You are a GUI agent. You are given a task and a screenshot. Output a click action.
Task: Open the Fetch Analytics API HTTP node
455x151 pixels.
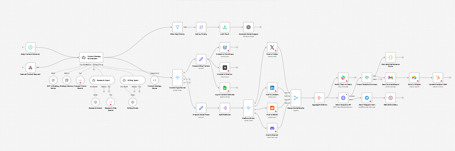343,98
